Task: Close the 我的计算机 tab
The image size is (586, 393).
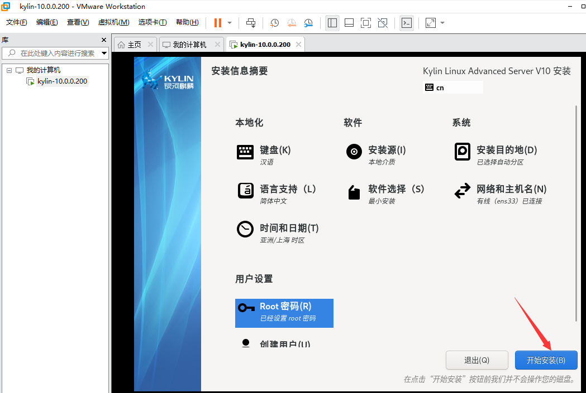Action: (217, 45)
